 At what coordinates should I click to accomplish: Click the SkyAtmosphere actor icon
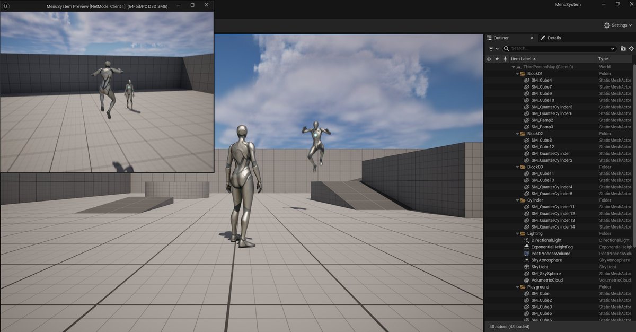526,260
